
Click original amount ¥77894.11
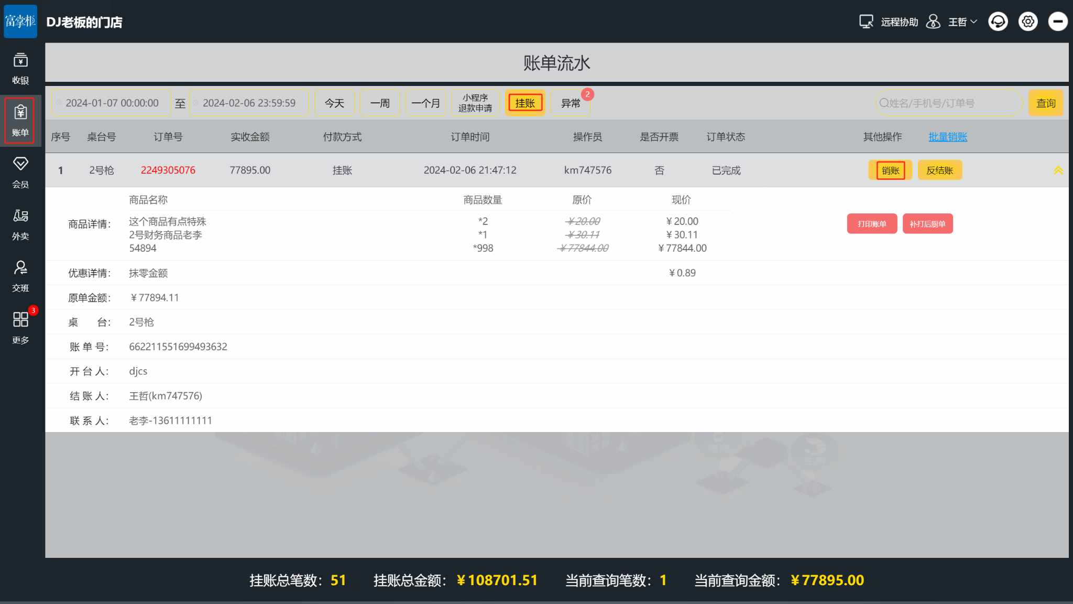tap(155, 298)
